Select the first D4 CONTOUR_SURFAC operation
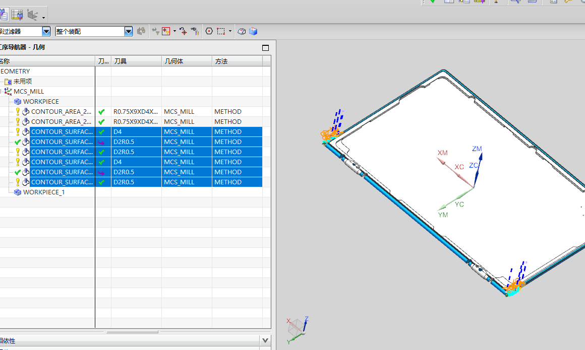Screen dimensions: 585x350 tap(62, 131)
